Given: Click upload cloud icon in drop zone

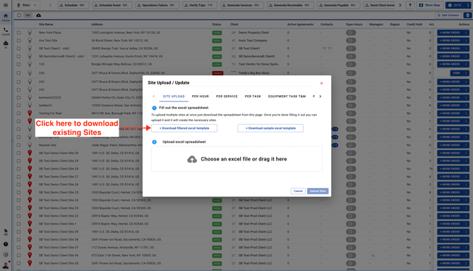Looking at the screenshot, I should pyautogui.click(x=192, y=159).
